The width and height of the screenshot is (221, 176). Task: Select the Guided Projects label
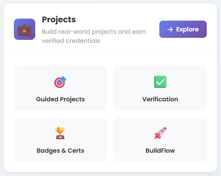(60, 99)
